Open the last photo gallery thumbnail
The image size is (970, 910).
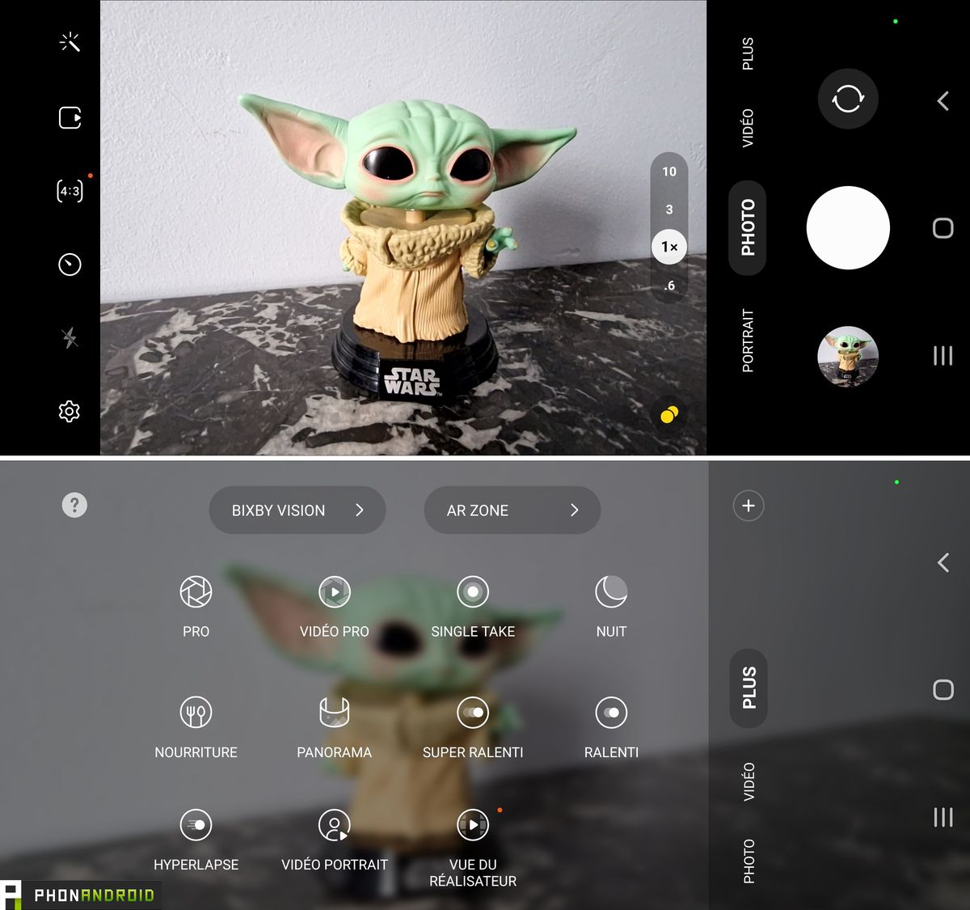click(x=848, y=357)
